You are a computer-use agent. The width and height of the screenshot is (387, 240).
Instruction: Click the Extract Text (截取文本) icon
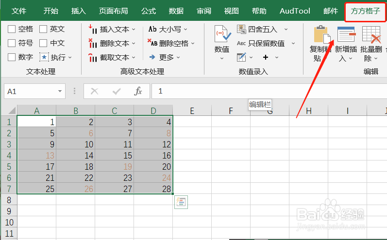93,57
